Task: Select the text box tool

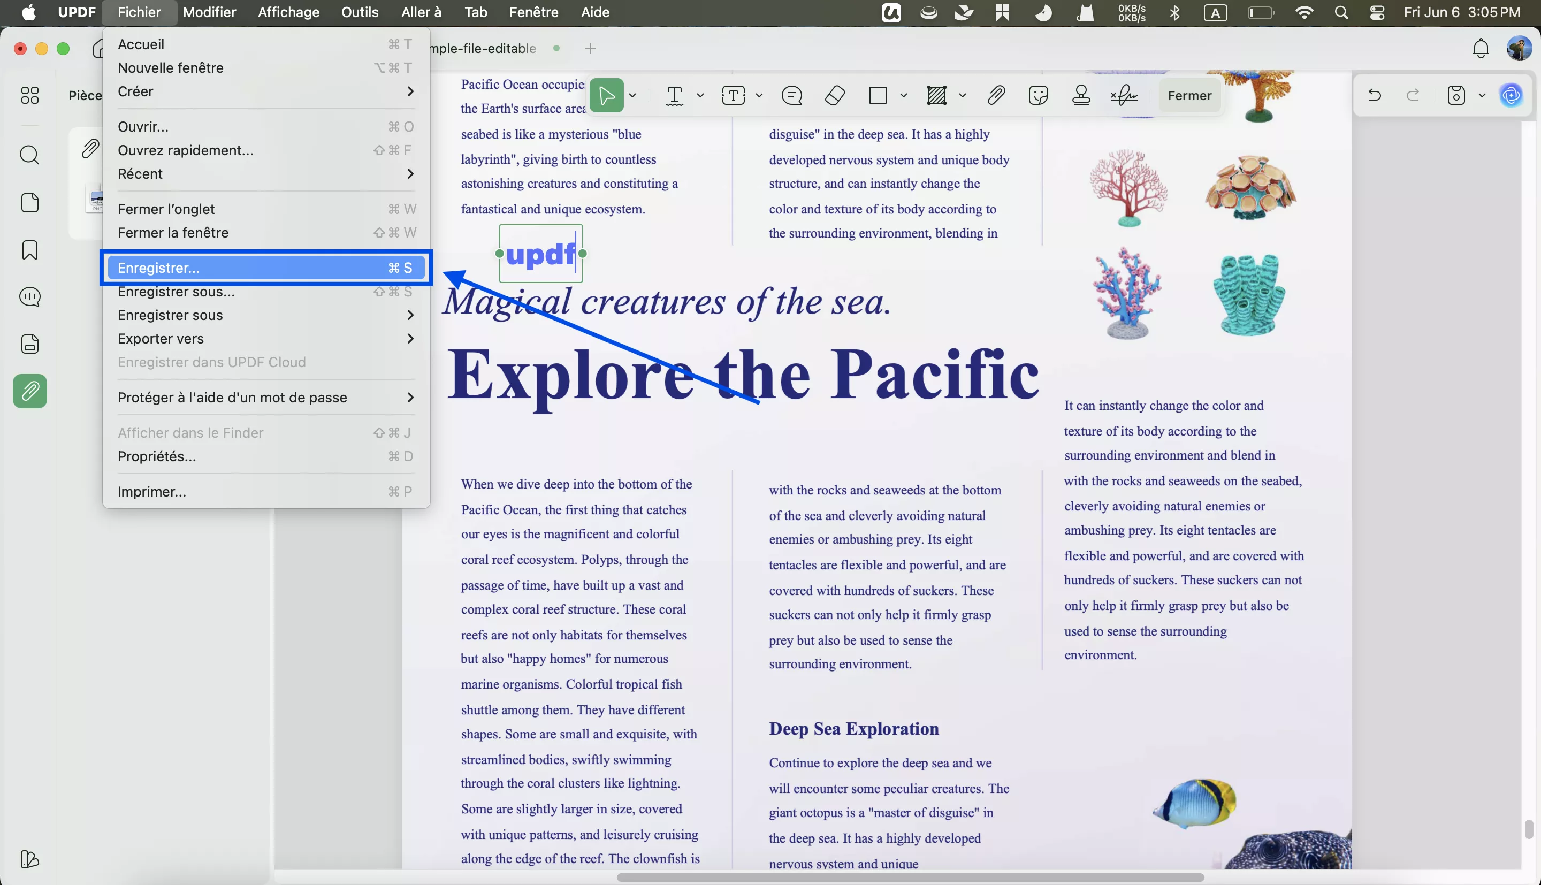Action: tap(734, 95)
